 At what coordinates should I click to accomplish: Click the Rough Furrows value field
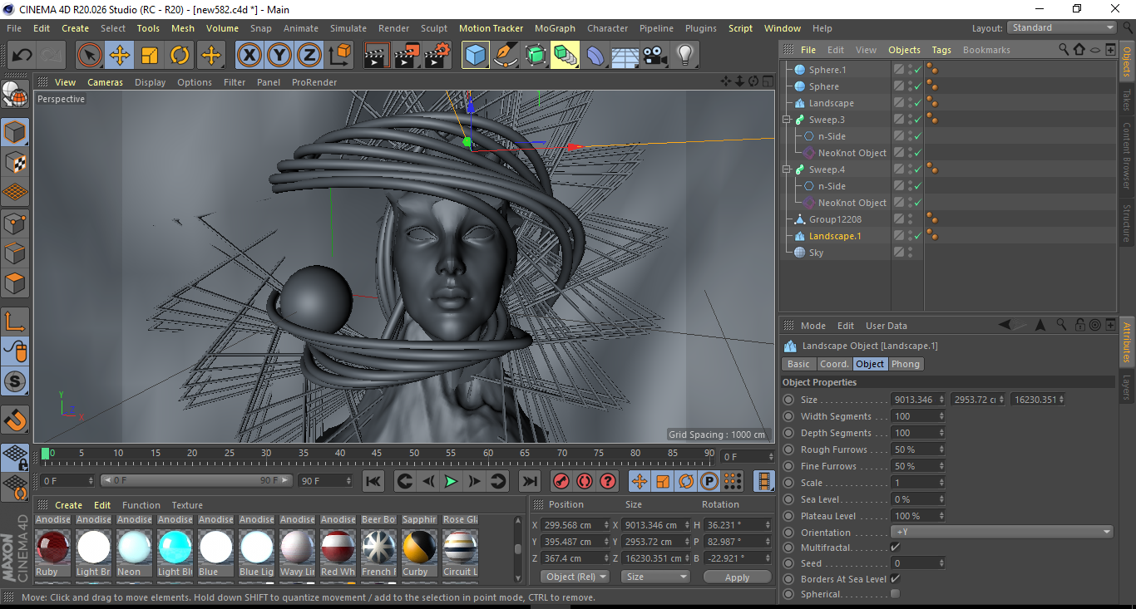pyautogui.click(x=913, y=449)
